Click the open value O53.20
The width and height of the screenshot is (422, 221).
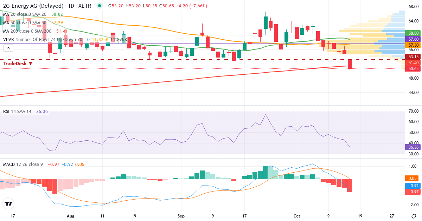pos(115,6)
